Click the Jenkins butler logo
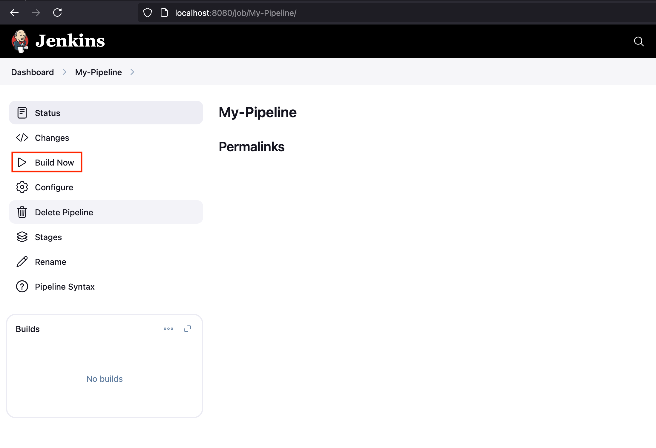Screen dimensions: 656x448 pos(20,41)
